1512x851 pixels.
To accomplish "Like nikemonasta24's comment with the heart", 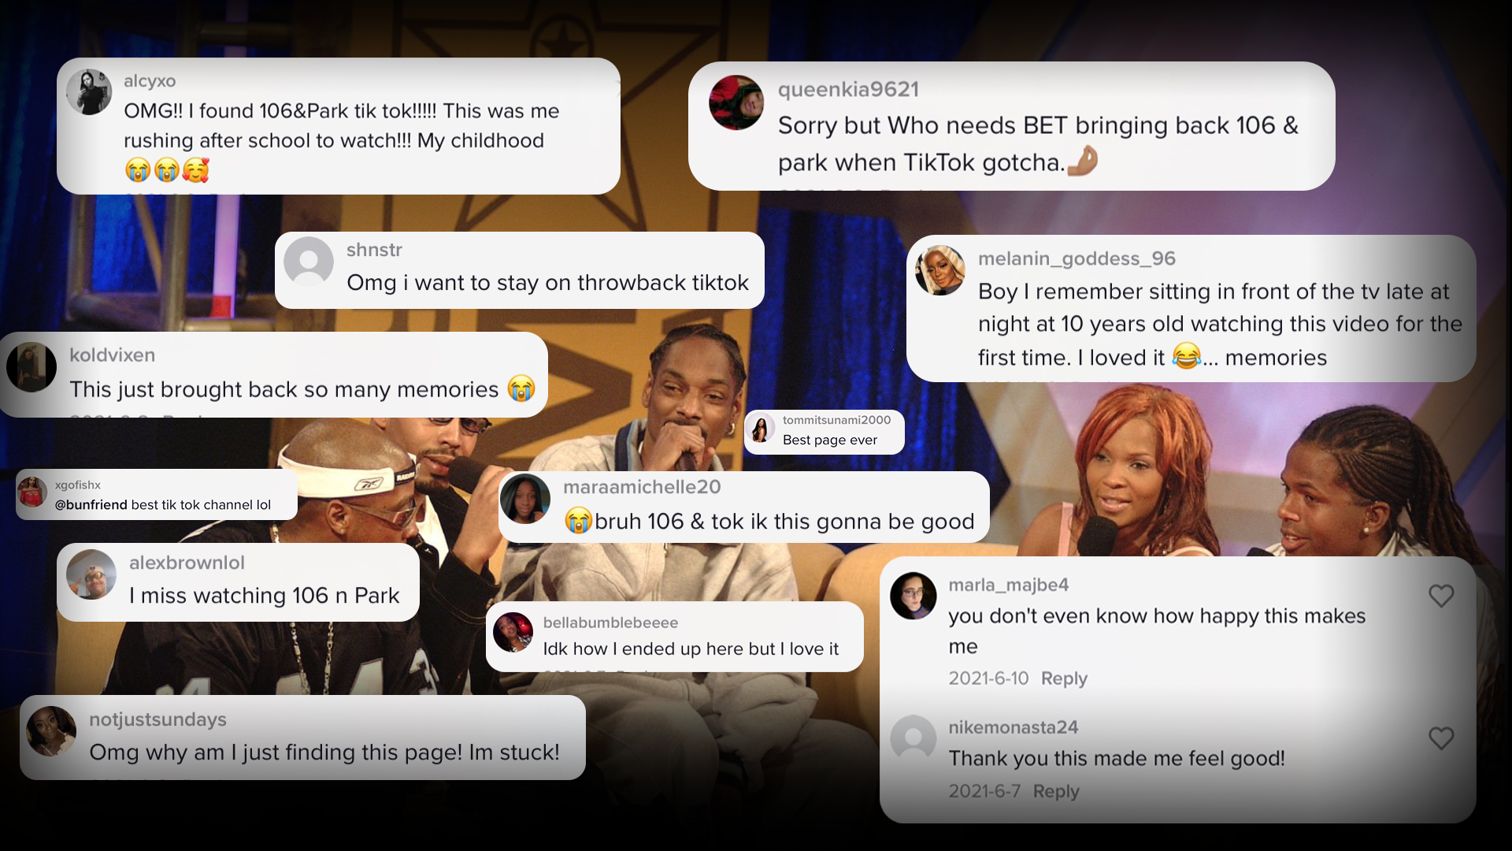I will pyautogui.click(x=1441, y=738).
